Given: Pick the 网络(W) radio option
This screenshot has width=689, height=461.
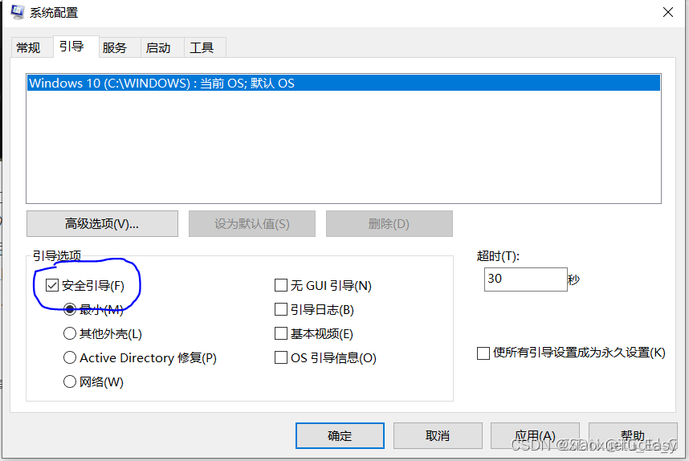Looking at the screenshot, I should tap(70, 381).
